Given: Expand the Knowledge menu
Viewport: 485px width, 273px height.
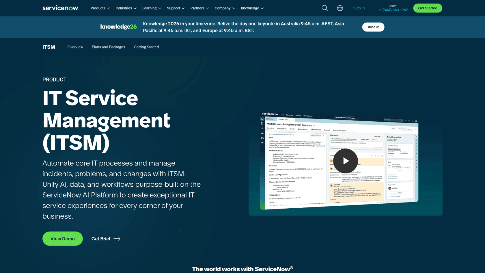Looking at the screenshot, I should 252,8.
